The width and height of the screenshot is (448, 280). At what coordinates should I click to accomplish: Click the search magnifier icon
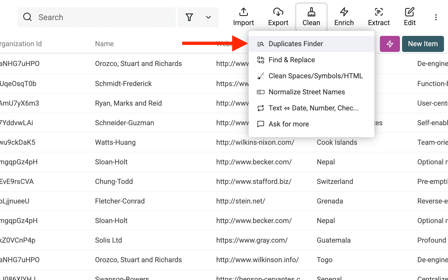pyautogui.click(x=27, y=17)
